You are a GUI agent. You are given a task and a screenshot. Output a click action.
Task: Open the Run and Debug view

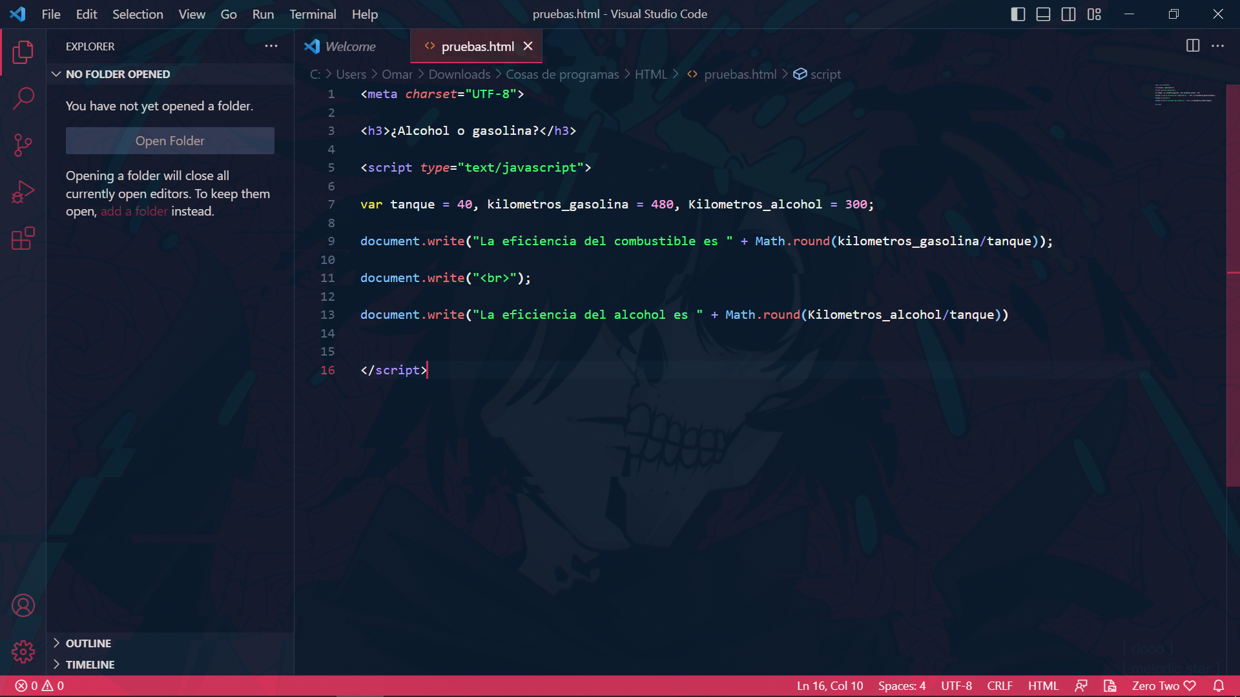(23, 192)
